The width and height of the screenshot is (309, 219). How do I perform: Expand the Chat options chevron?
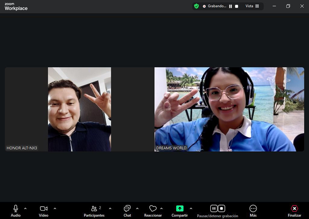click(137, 208)
